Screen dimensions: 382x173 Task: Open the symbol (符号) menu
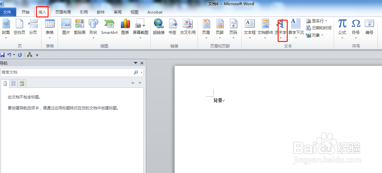(x=356, y=29)
